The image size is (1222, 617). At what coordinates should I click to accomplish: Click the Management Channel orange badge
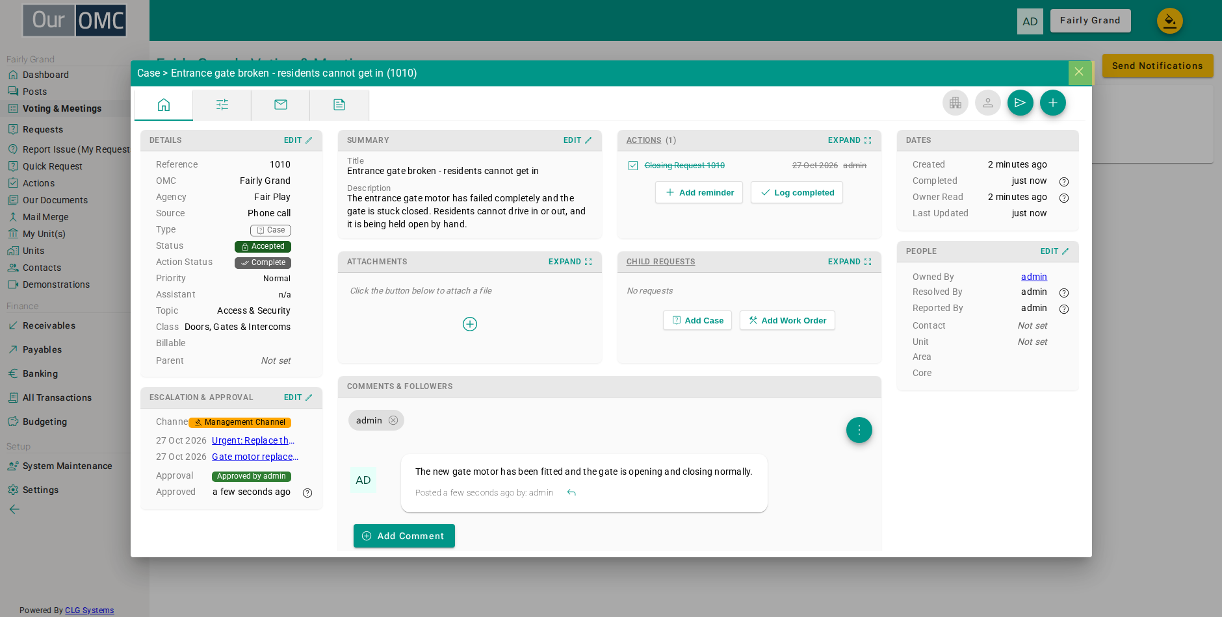tap(240, 422)
